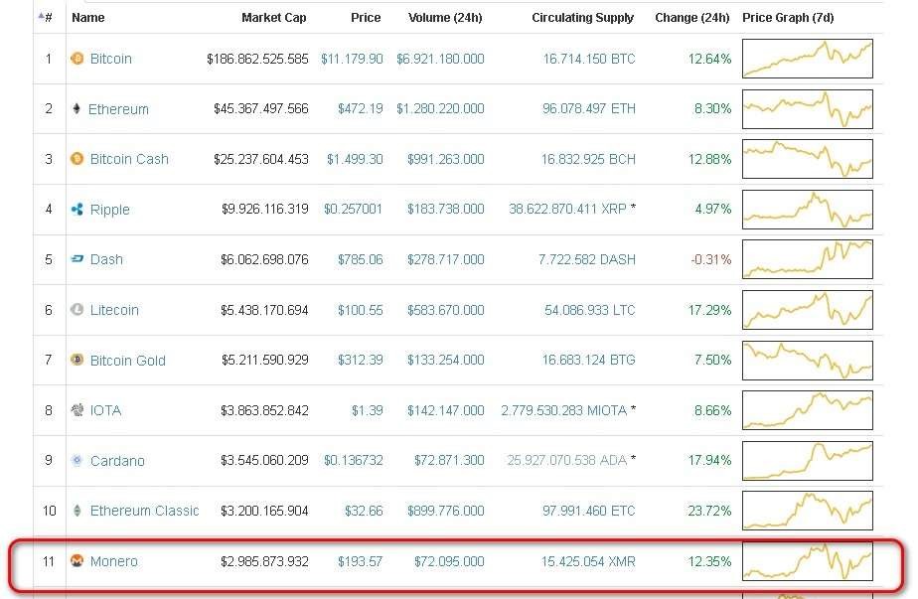Image resolution: width=918 pixels, height=599 pixels.
Task: Click the Ripple logo icon
Action: [x=77, y=210]
